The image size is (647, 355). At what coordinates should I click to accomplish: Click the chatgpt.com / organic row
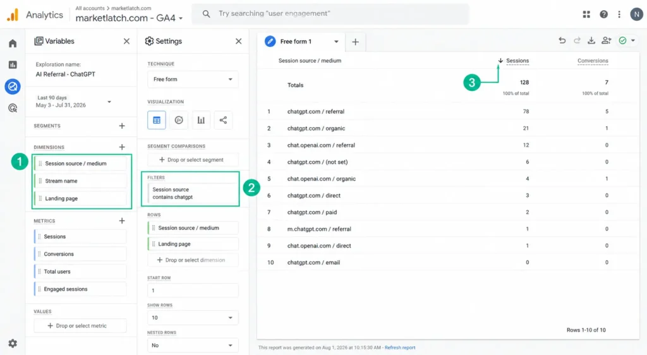pyautogui.click(x=448, y=128)
